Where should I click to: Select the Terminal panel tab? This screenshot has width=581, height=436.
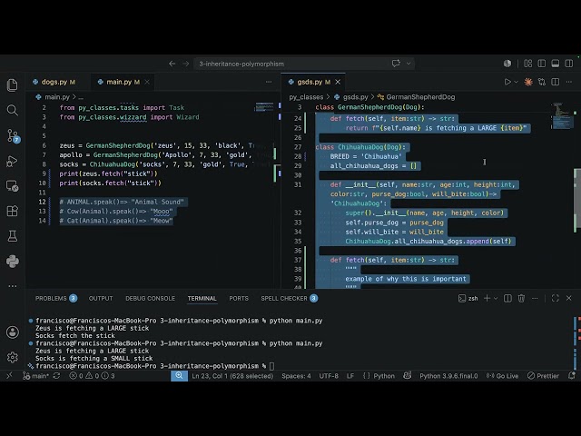202,299
